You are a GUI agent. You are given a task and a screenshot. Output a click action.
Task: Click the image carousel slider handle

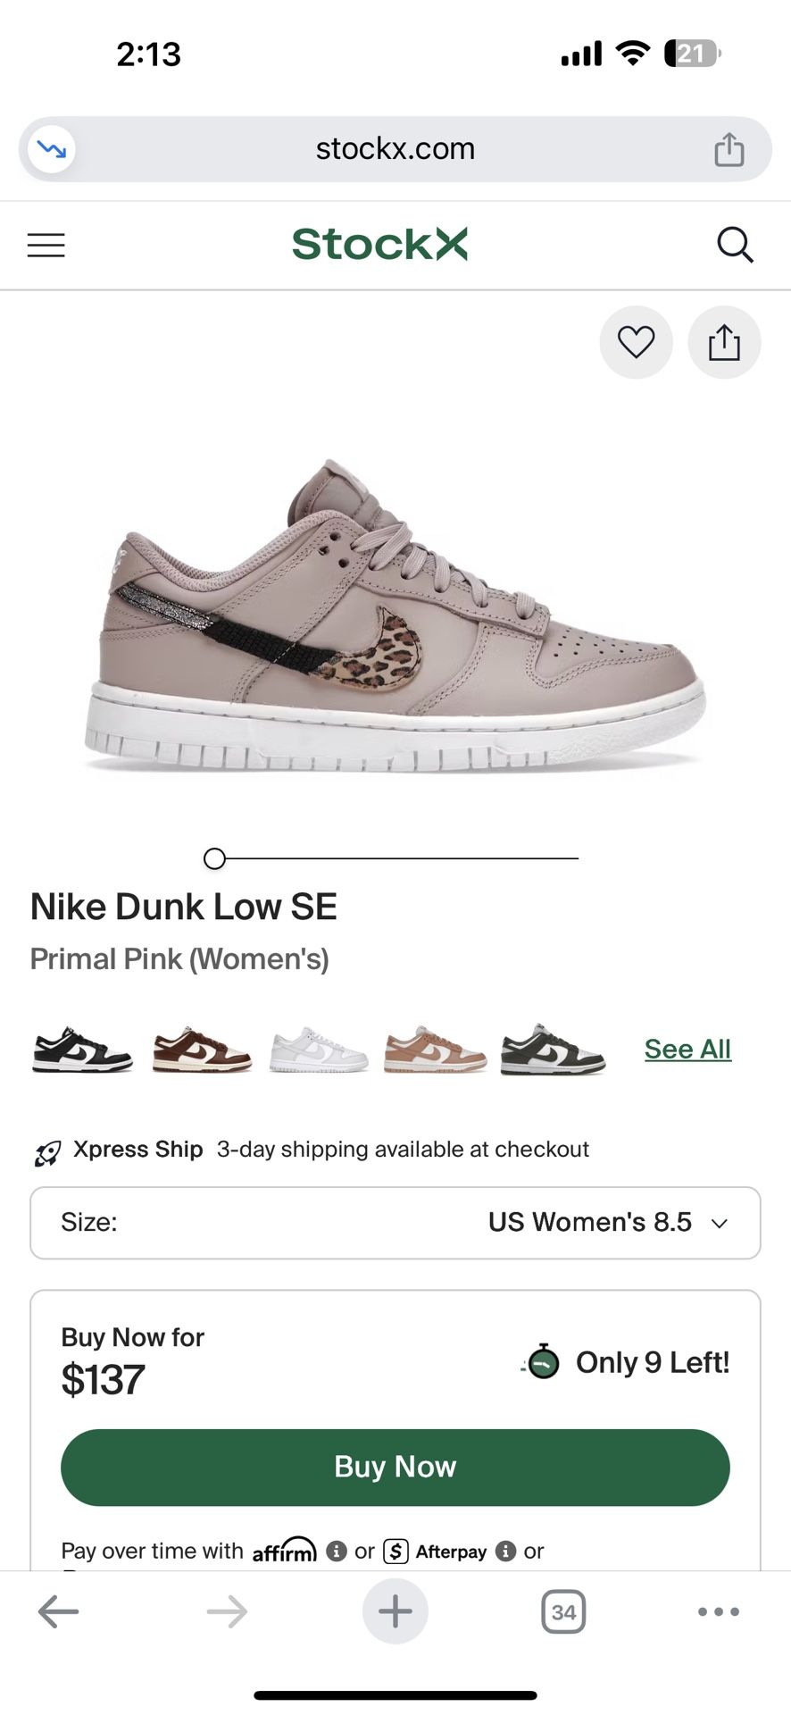pyautogui.click(x=214, y=858)
